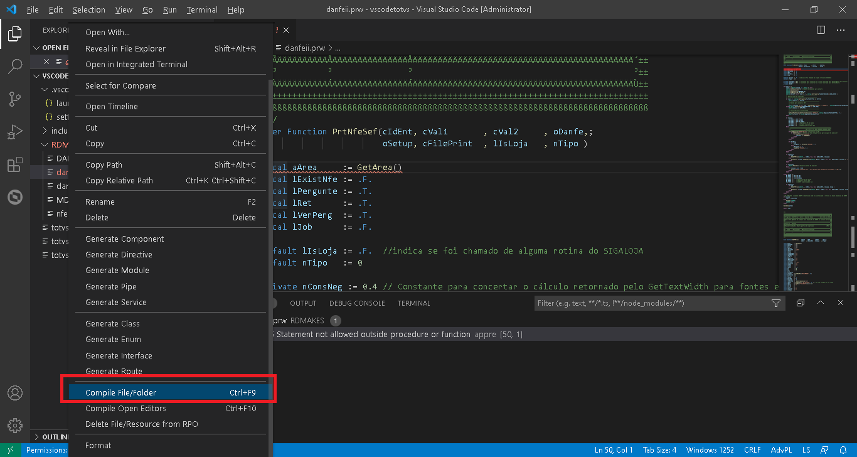This screenshot has width=857, height=457.
Task: Open the TOTVS extension icon in Activity Bar
Action: 14,197
